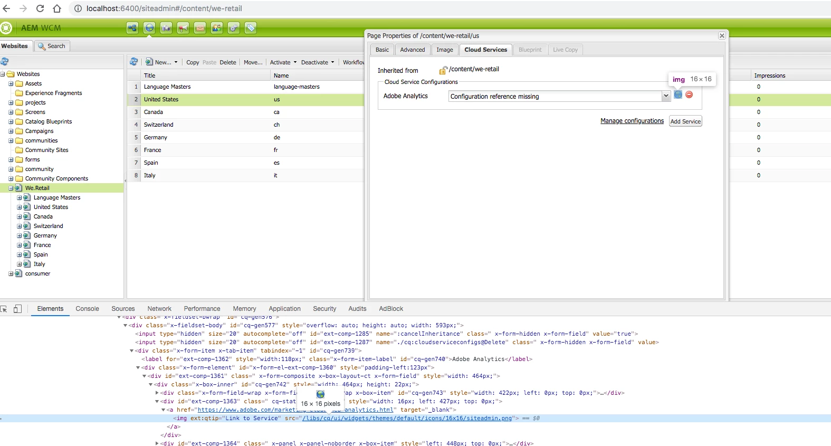
Task: Click the adobe.com href link in DevTools
Action: point(295,410)
